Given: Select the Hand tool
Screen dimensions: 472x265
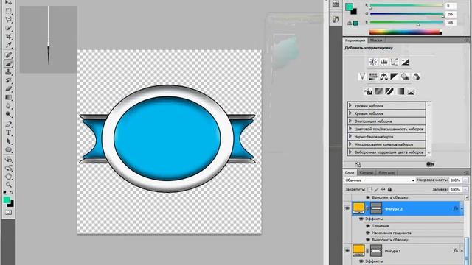Looking at the screenshot, I should click(8, 177).
